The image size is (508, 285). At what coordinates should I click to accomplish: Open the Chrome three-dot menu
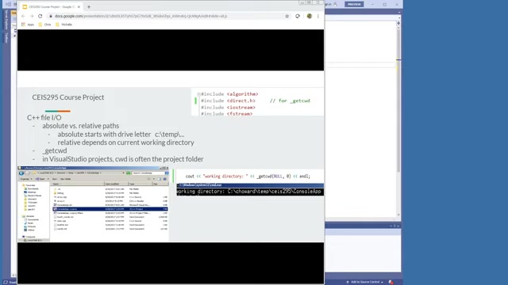coord(318,16)
